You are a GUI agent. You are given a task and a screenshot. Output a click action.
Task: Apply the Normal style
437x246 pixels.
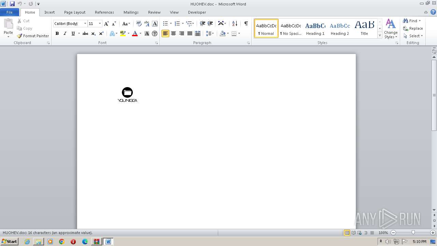[x=266, y=28]
